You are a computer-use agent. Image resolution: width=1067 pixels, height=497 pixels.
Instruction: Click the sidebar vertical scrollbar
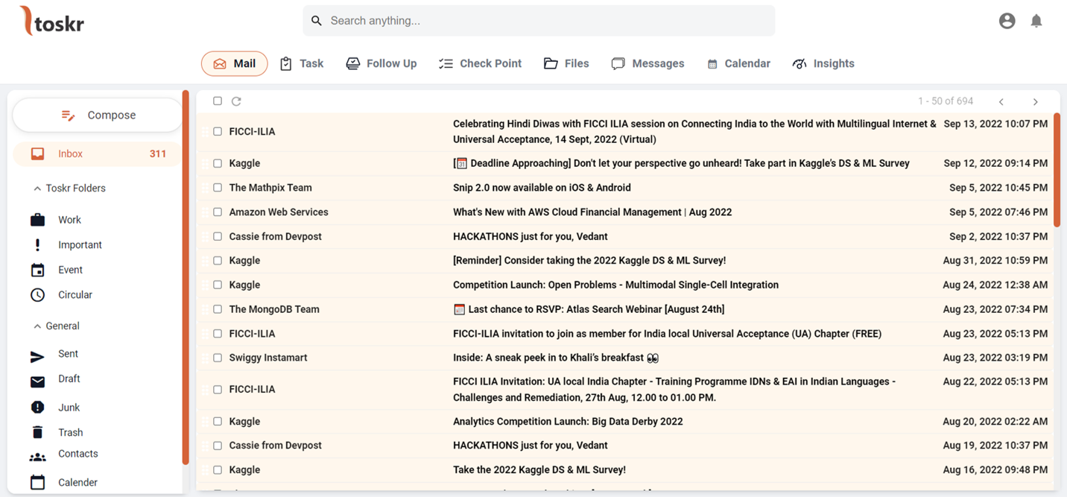pos(186,278)
